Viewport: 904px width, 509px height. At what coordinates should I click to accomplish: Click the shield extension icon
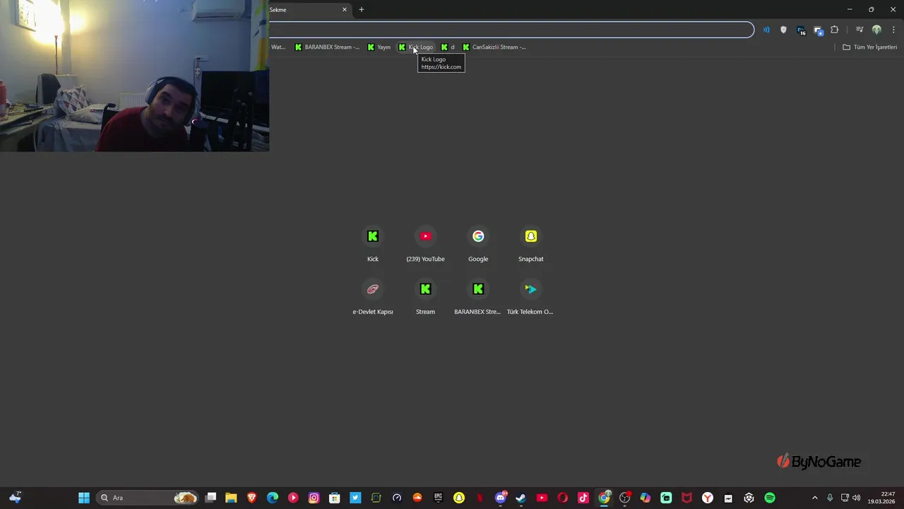pos(783,30)
